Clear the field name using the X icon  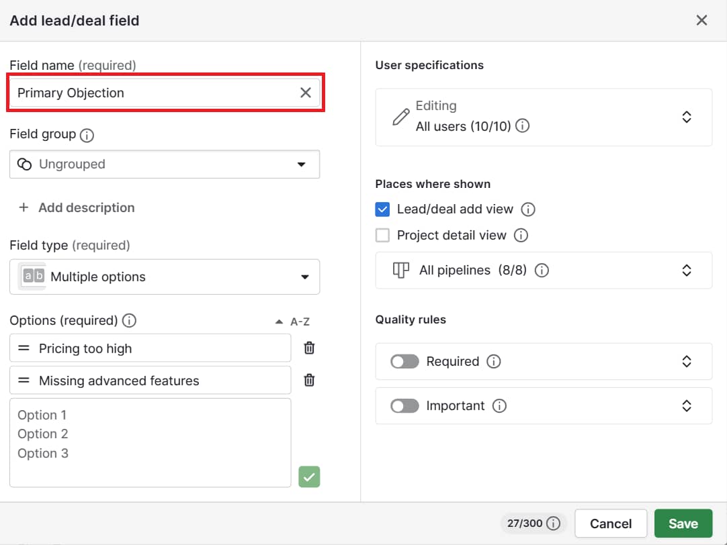pyautogui.click(x=306, y=93)
